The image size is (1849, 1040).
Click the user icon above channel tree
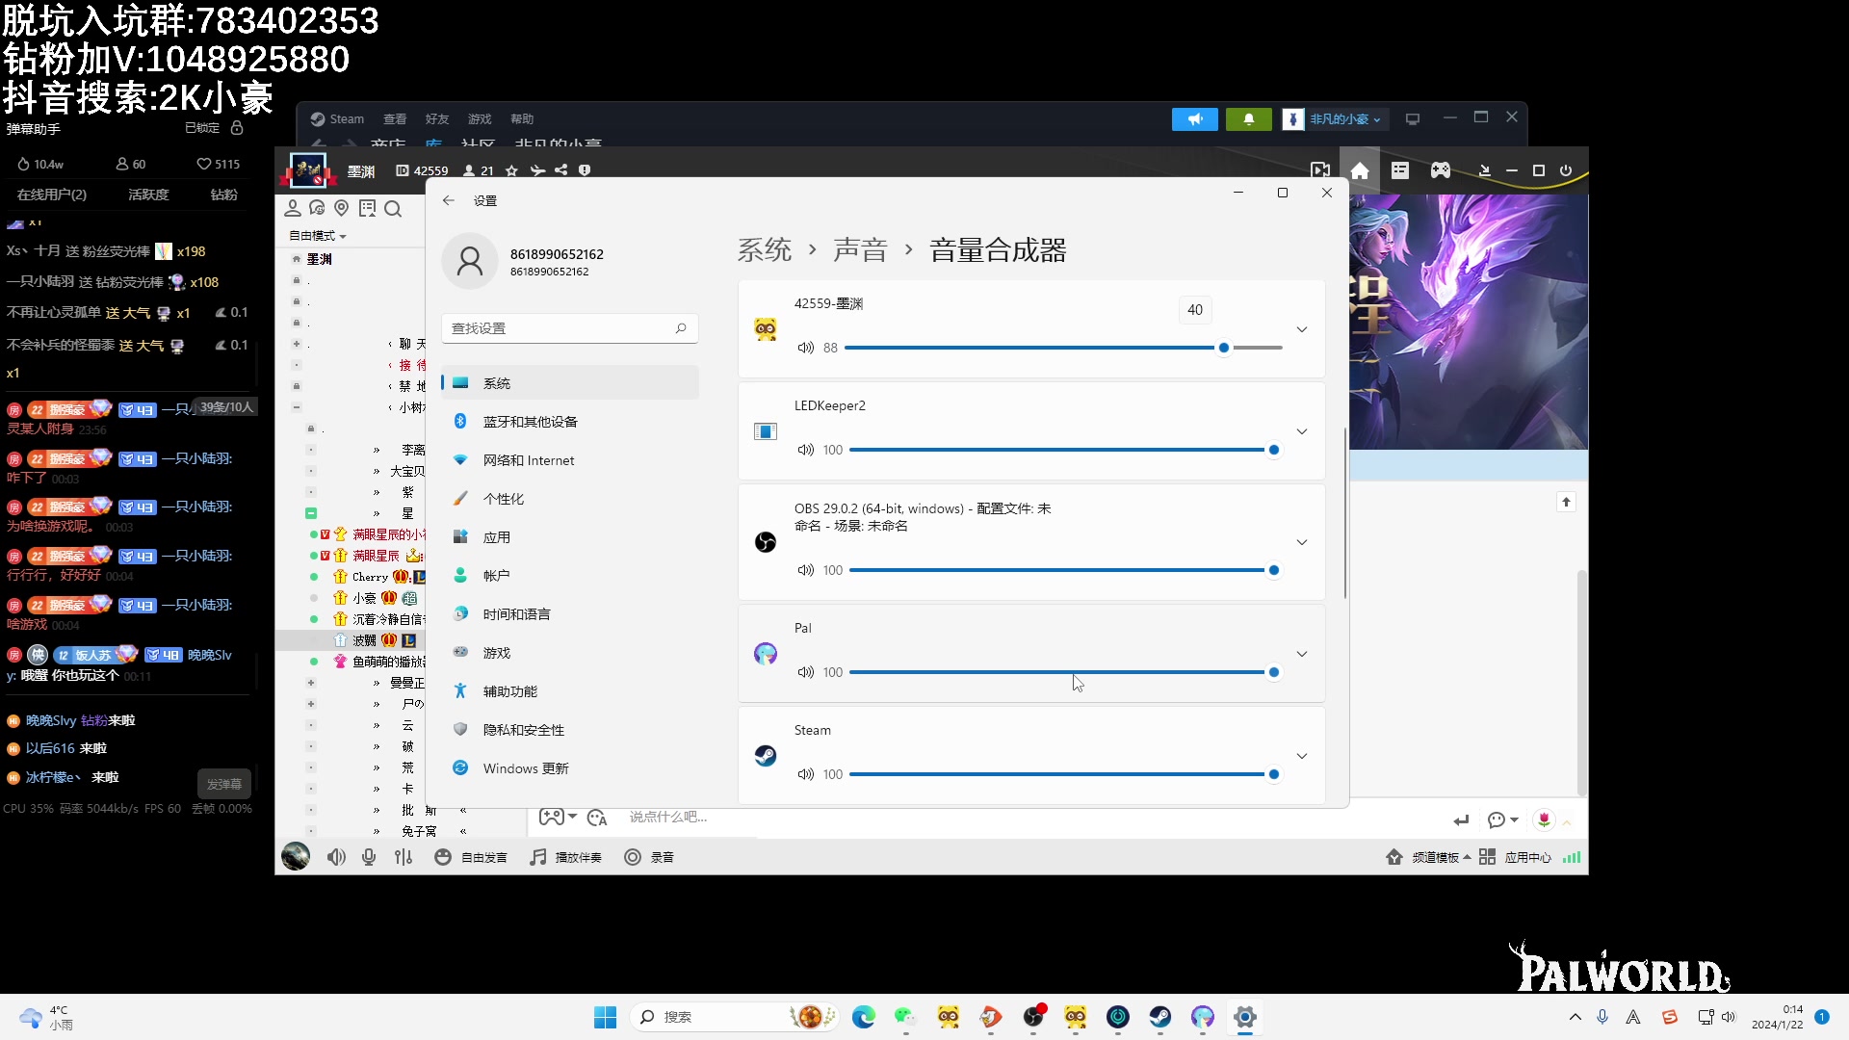(x=293, y=208)
